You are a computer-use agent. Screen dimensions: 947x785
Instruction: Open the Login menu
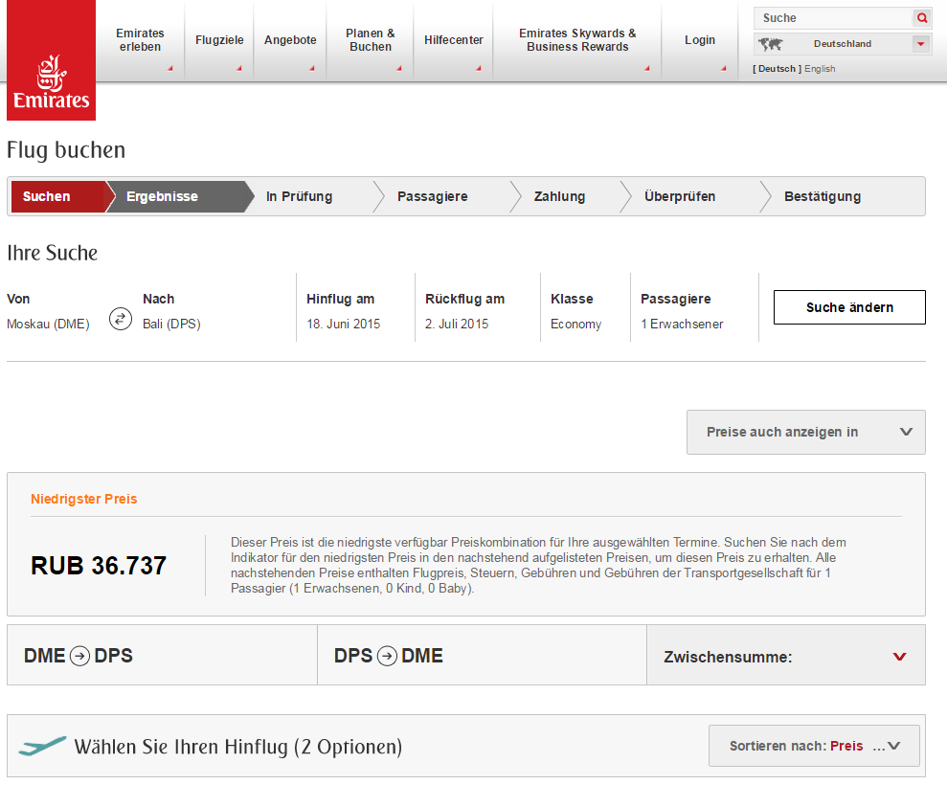tap(699, 40)
